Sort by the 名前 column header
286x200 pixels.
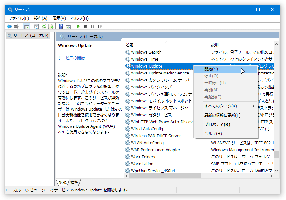(167, 45)
